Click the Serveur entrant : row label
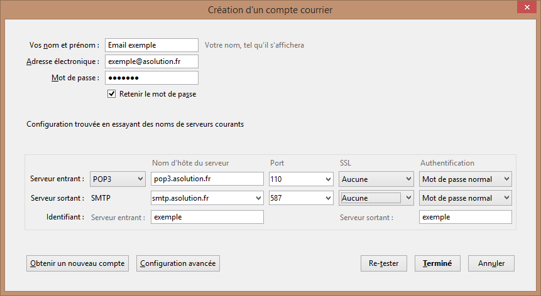The width and height of the screenshot is (541, 296). 57,179
